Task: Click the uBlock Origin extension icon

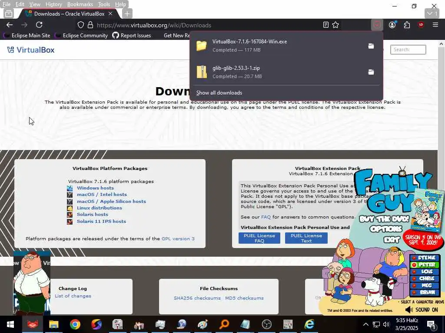Action: (x=421, y=25)
